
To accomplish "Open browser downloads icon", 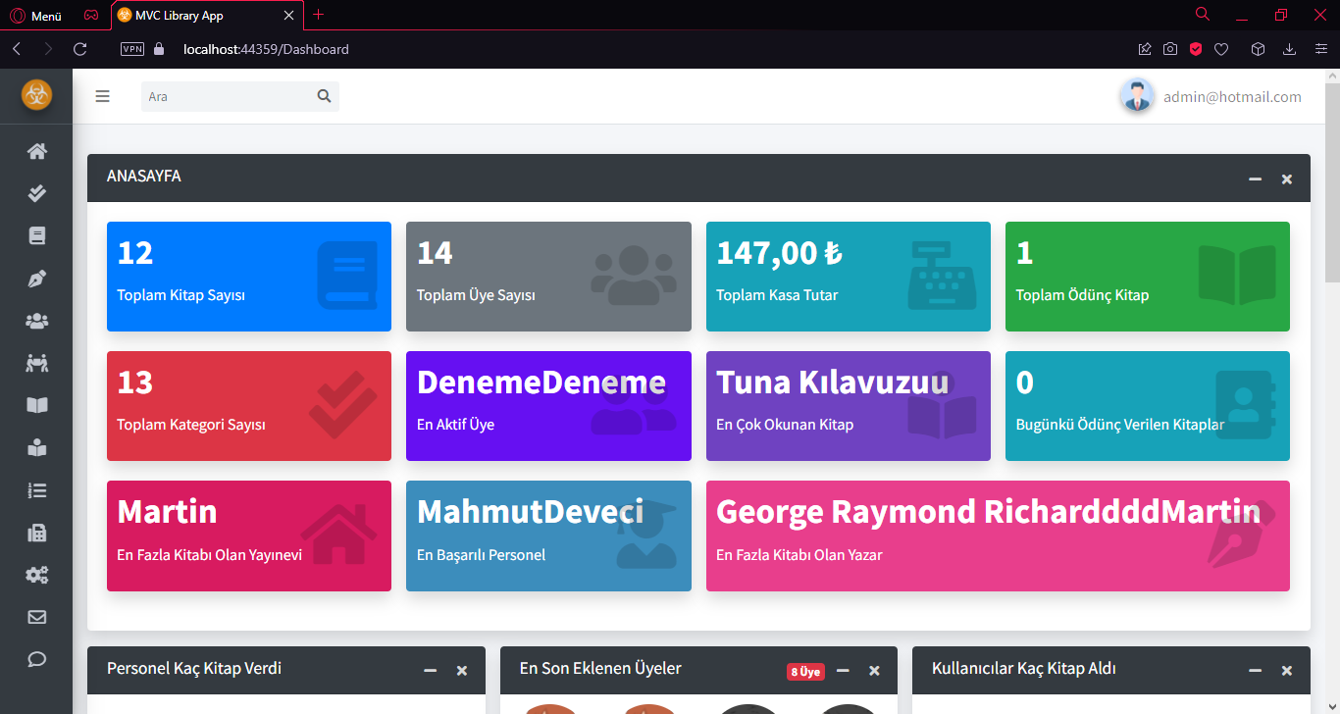I will (x=1289, y=49).
